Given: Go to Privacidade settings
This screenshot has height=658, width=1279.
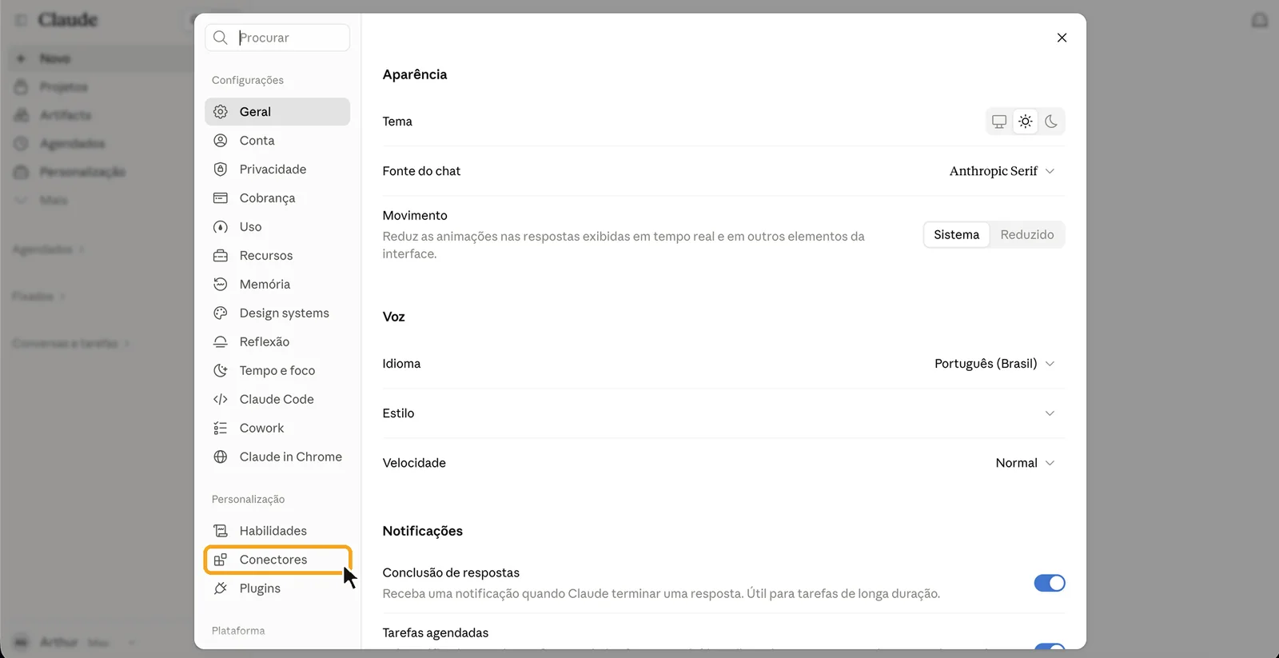Looking at the screenshot, I should click(x=277, y=169).
